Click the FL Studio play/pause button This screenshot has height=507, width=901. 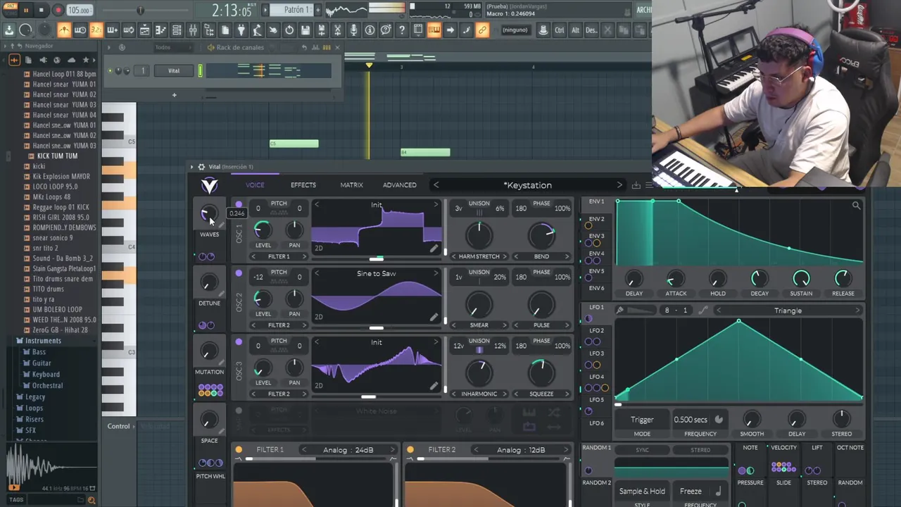(26, 10)
